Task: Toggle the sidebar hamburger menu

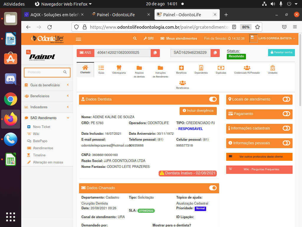Action: (x=78, y=39)
